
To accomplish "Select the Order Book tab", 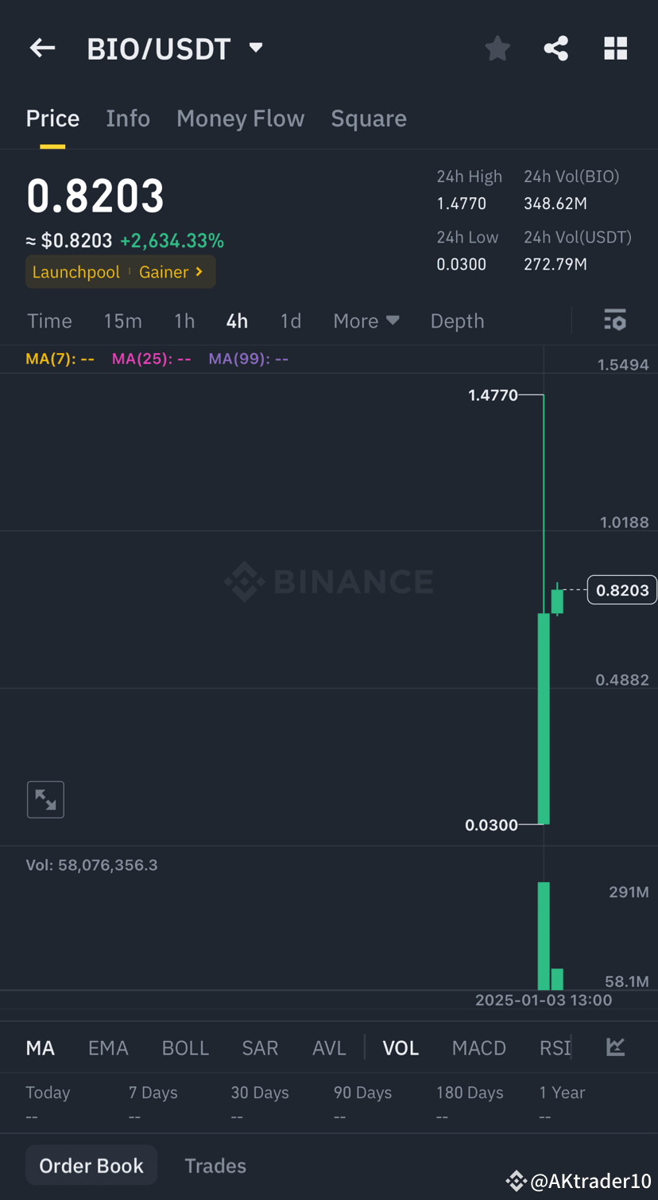I will click(91, 1166).
